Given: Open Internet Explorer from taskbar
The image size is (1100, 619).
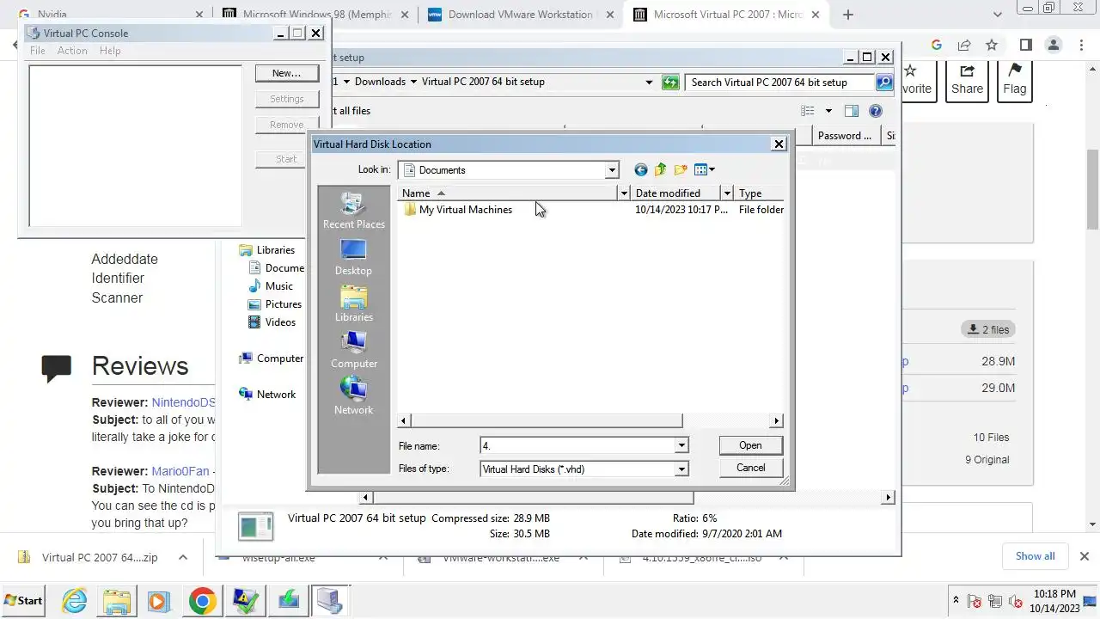Looking at the screenshot, I should click(75, 601).
